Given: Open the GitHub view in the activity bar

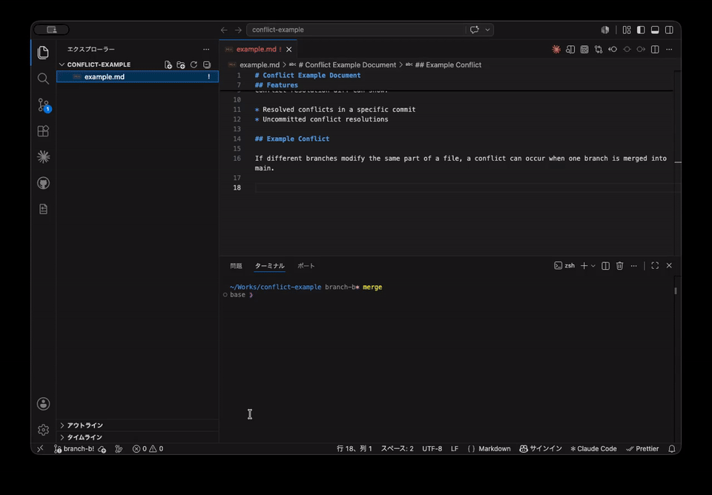Looking at the screenshot, I should 43,183.
